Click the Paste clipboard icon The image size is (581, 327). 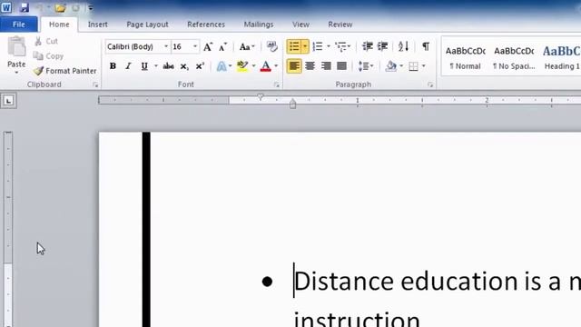(16, 47)
